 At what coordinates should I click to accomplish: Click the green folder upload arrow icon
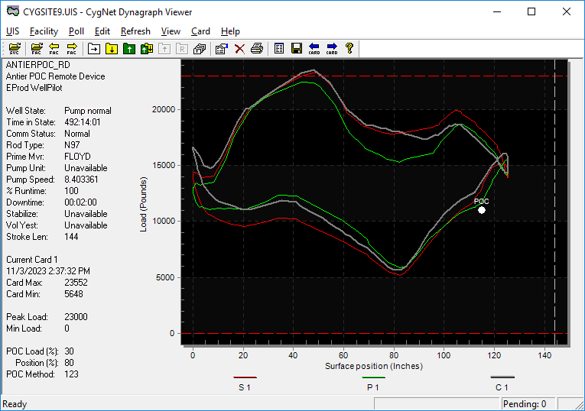coord(129,48)
